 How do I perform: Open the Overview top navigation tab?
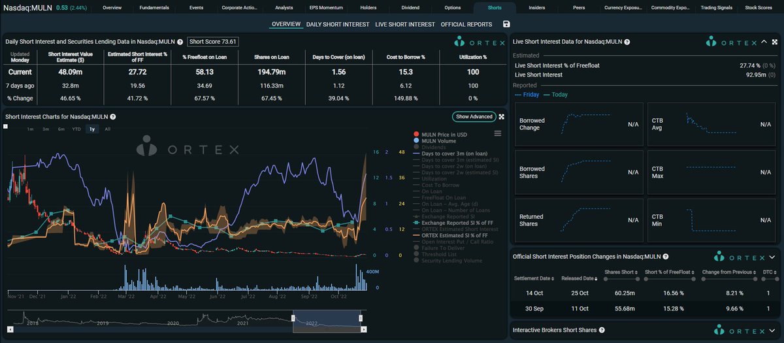tap(112, 8)
